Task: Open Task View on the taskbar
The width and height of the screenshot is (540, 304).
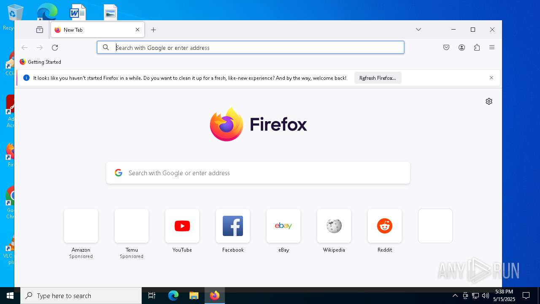Action: pos(152,296)
